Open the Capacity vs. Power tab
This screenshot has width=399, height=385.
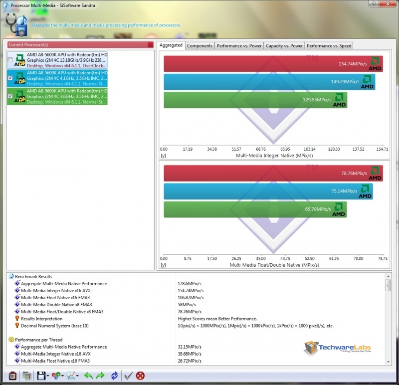pyautogui.click(x=284, y=46)
